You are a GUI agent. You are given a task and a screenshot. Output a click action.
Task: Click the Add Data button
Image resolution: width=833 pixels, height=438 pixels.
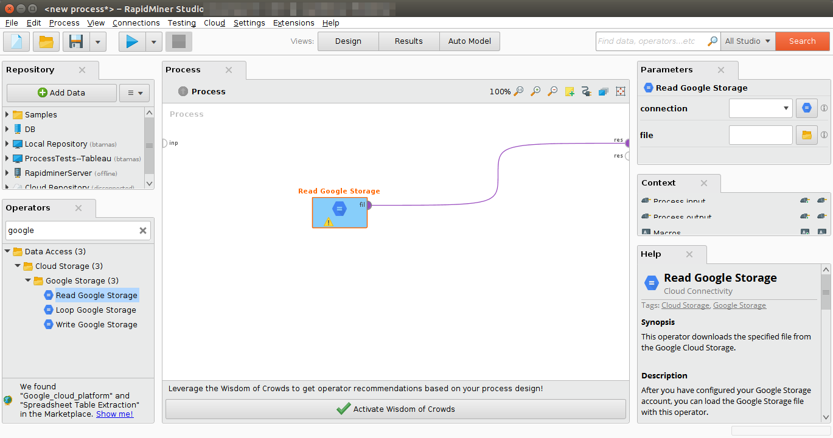(61, 93)
